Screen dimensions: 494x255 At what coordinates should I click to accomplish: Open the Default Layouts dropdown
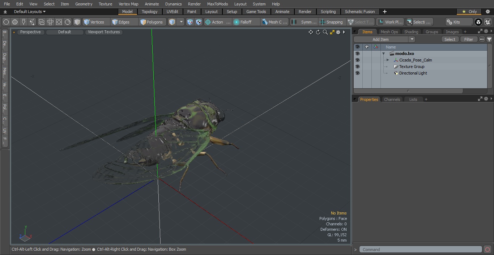click(30, 12)
